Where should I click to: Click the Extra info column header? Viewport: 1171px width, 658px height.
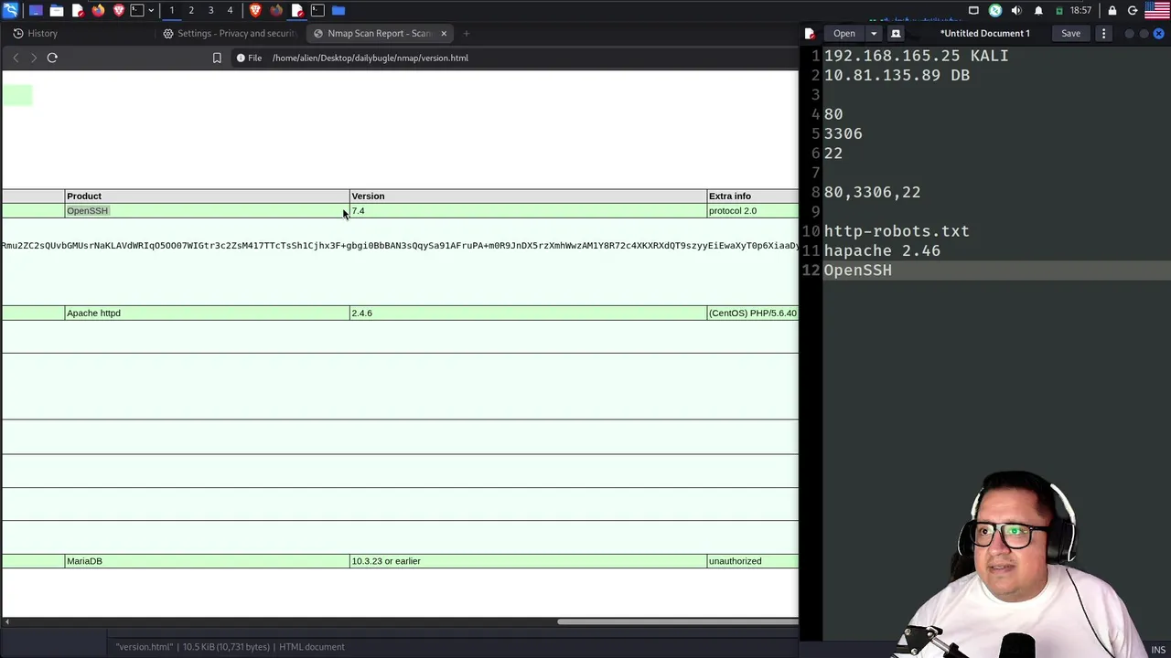[752, 196]
